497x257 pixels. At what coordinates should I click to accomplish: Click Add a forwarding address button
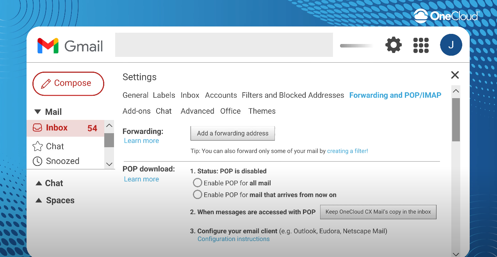pyautogui.click(x=233, y=133)
